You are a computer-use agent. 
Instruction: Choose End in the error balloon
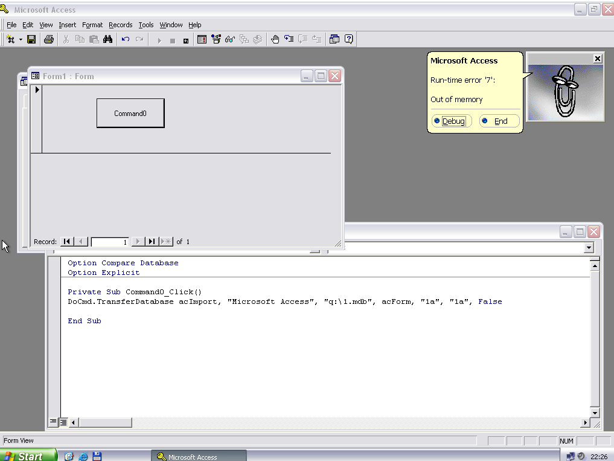pyautogui.click(x=500, y=121)
